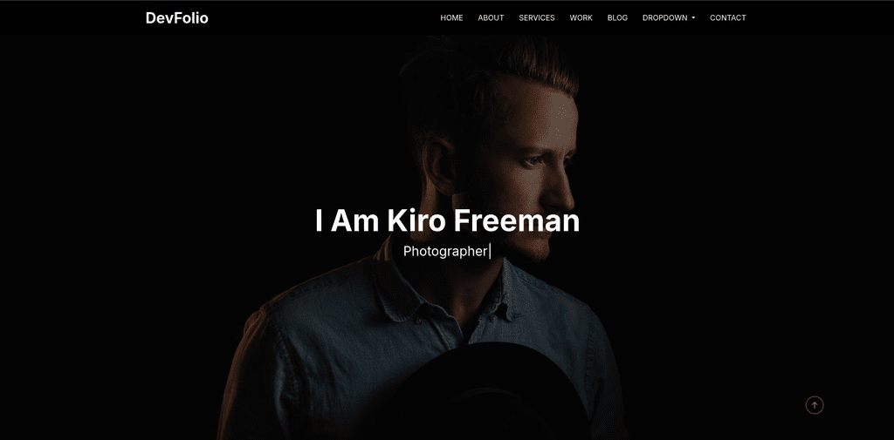Click the typed "Photographer" subtitle text

[x=445, y=251]
